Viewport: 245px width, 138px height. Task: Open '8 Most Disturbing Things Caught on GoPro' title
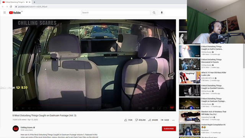[x=212, y=48]
